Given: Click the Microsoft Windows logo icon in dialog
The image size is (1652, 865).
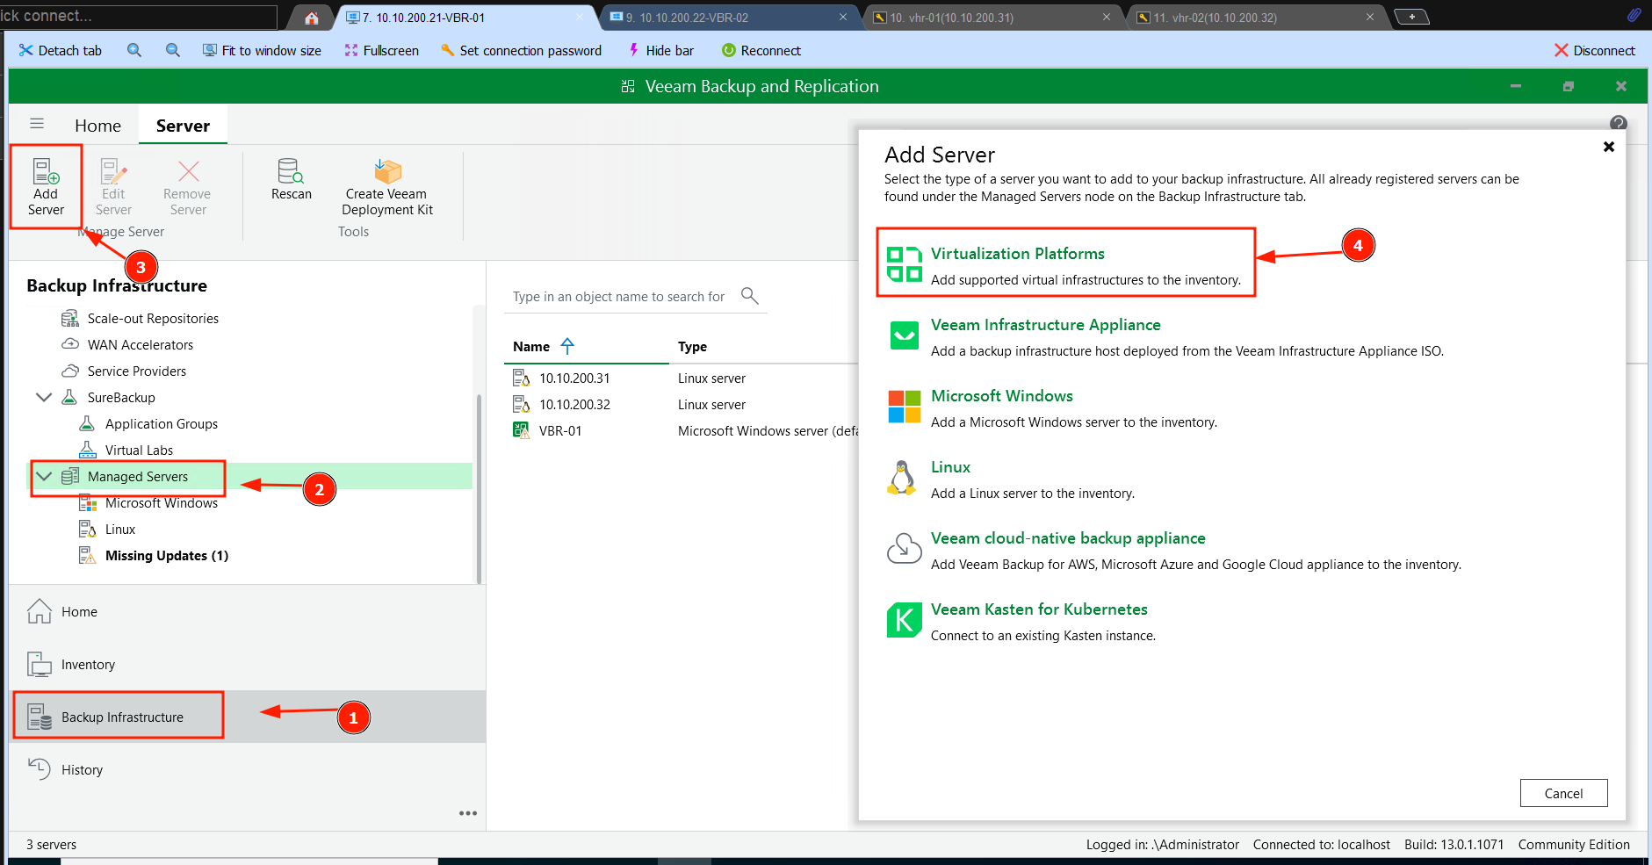Looking at the screenshot, I should (x=904, y=407).
